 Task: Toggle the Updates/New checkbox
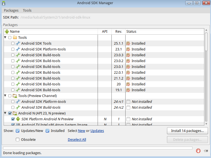click(x=18, y=131)
